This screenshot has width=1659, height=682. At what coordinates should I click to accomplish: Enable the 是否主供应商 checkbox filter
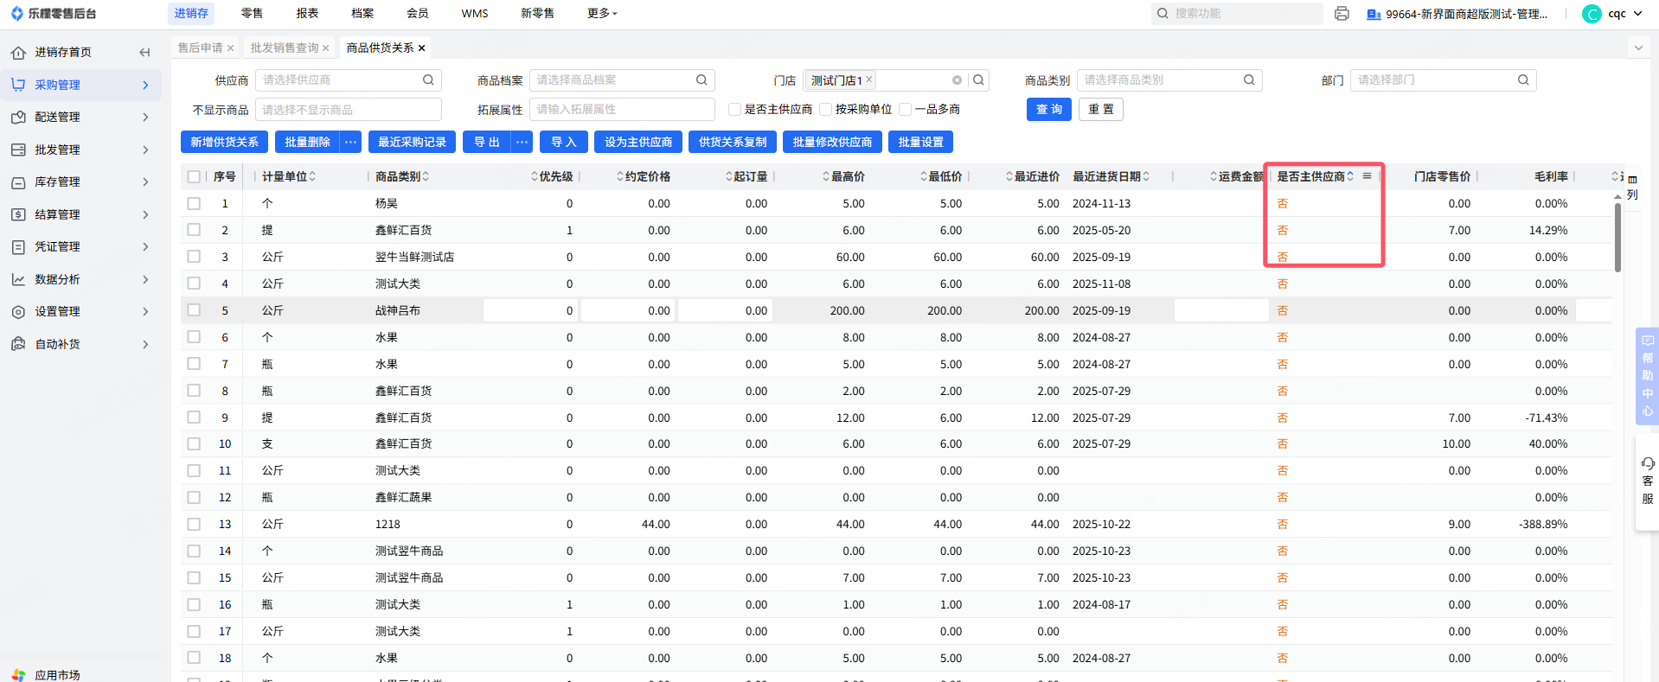(734, 110)
